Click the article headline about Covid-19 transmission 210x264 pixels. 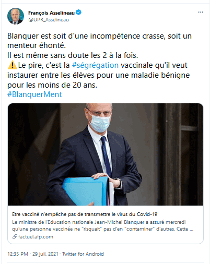[x=85, y=214]
